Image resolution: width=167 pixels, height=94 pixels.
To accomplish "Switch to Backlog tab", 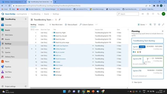I will 33,25.
